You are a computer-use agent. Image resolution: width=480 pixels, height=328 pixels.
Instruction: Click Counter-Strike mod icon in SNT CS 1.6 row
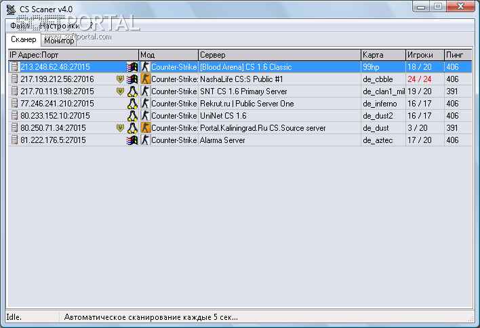click(x=146, y=91)
